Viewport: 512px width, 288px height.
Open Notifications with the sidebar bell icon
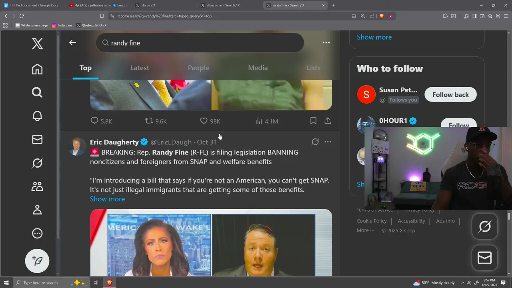[37, 116]
